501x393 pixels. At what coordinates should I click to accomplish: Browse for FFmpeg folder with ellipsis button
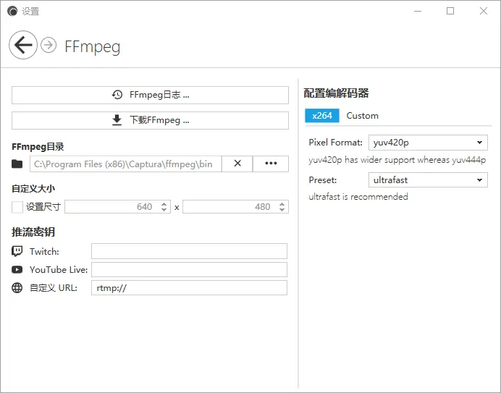click(x=271, y=164)
